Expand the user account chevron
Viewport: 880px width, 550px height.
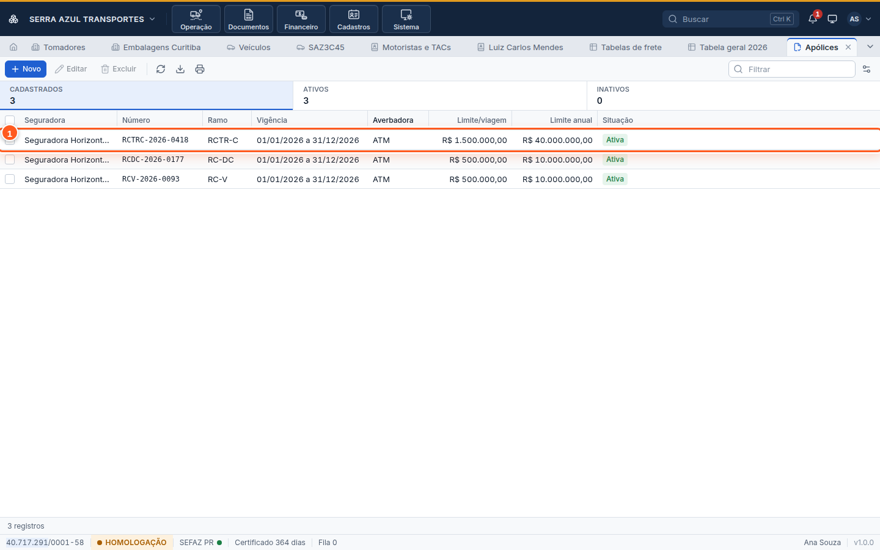click(868, 19)
